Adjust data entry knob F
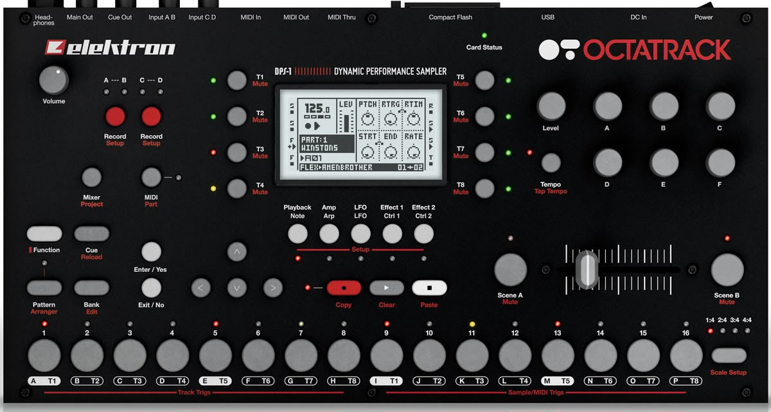This screenshot has width=771, height=412. (x=720, y=163)
